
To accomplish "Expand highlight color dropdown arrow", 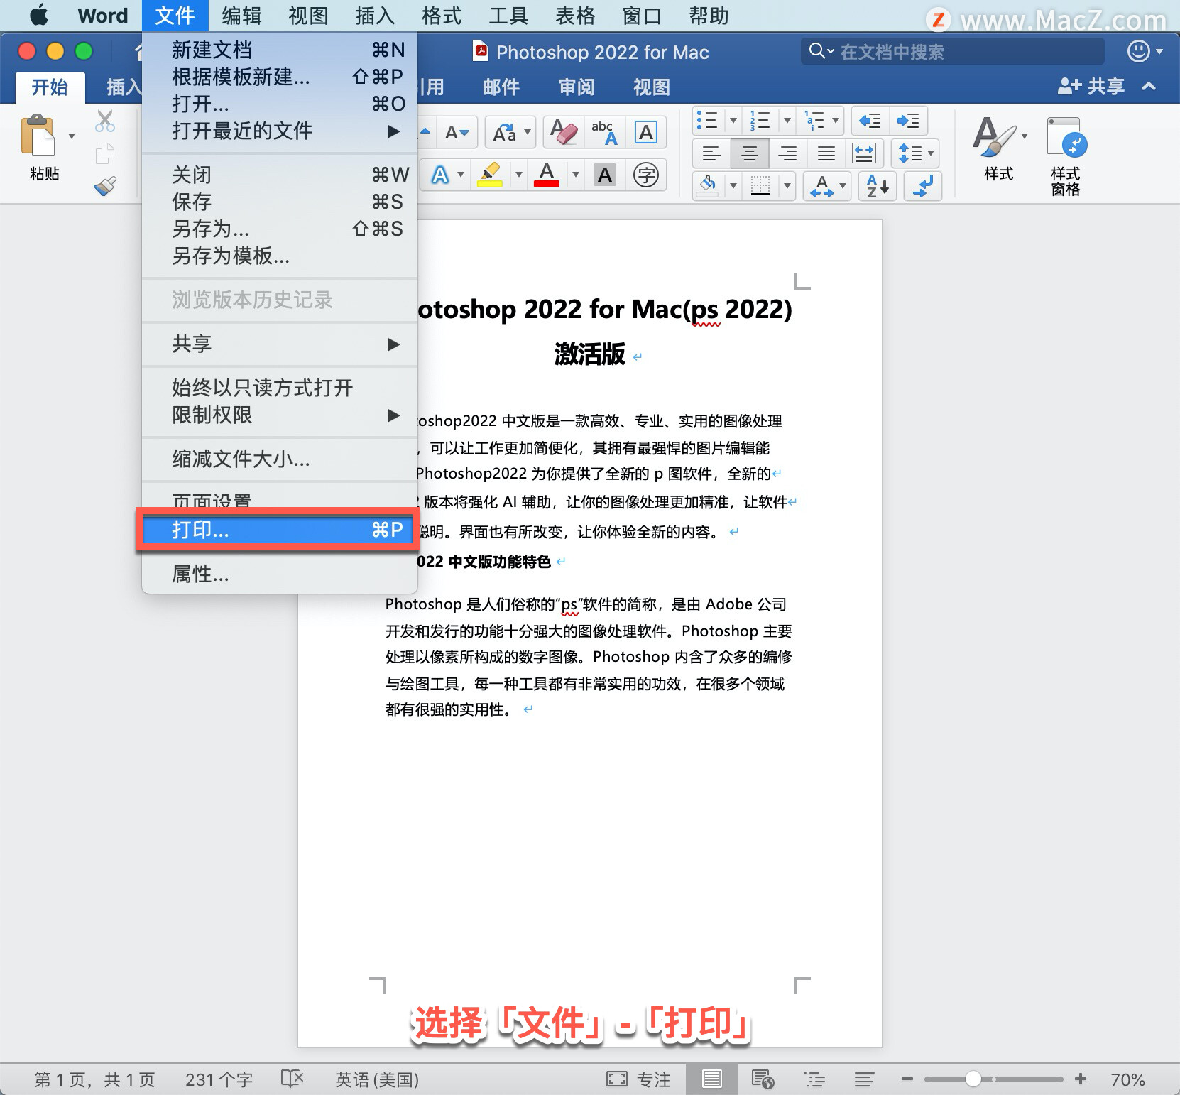I will coord(519,175).
